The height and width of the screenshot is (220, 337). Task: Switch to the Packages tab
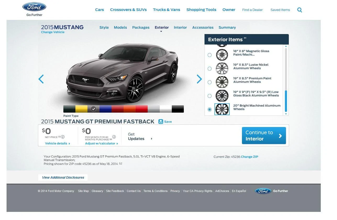pos(141,27)
